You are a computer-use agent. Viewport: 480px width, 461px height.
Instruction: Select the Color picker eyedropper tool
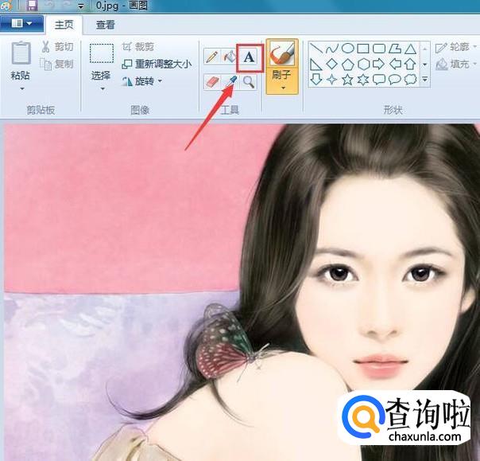[x=230, y=82]
